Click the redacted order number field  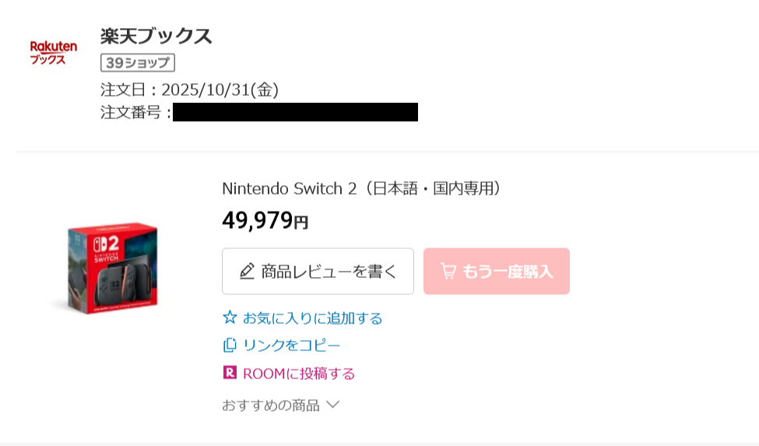click(295, 112)
